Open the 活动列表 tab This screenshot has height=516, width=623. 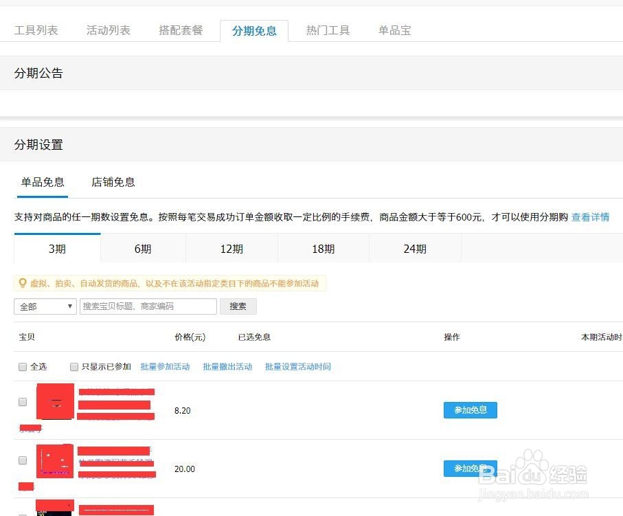pos(109,30)
